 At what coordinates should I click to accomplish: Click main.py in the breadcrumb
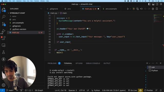54,13
